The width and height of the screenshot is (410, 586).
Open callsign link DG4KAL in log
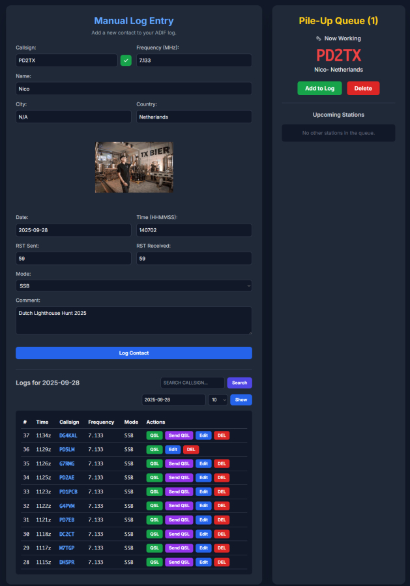click(x=68, y=435)
